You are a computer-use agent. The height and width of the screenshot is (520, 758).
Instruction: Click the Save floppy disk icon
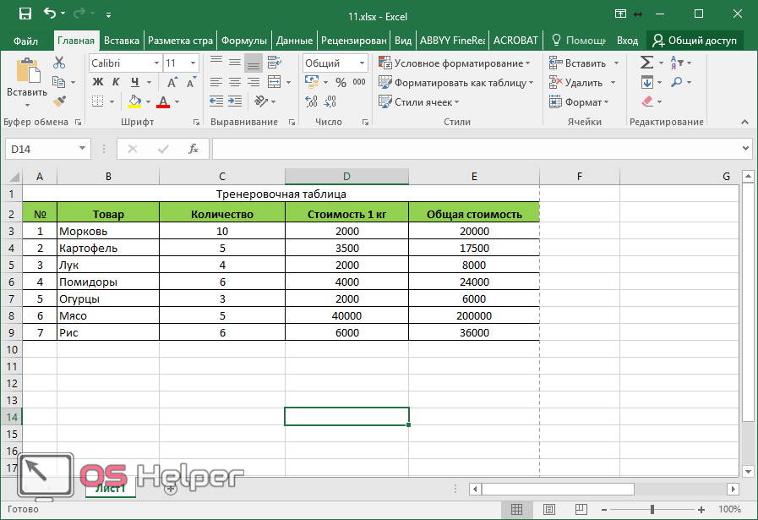pos(25,14)
